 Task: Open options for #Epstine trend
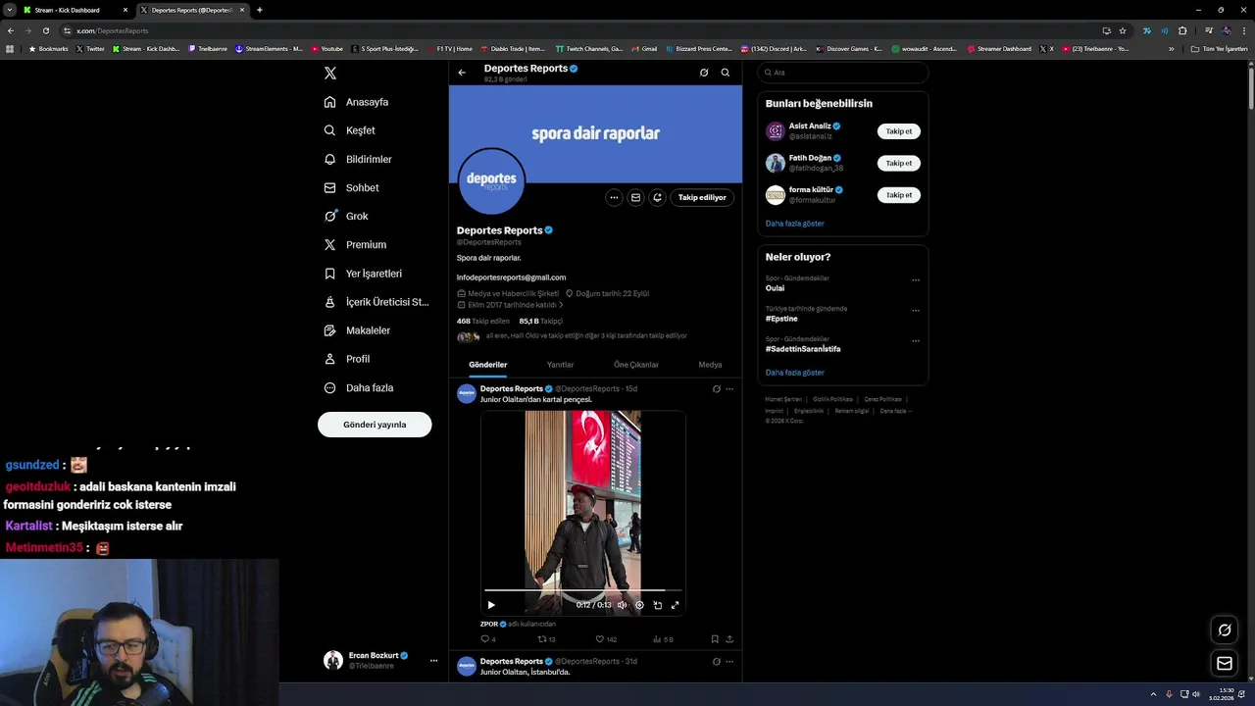coord(916,311)
